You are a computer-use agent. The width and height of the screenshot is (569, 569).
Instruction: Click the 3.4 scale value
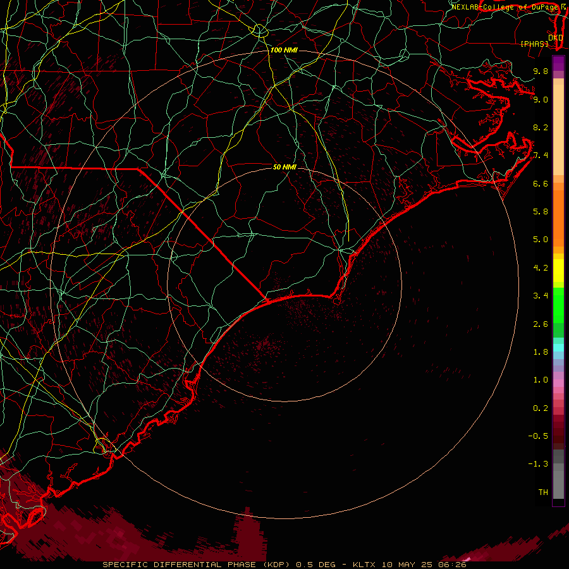click(541, 296)
